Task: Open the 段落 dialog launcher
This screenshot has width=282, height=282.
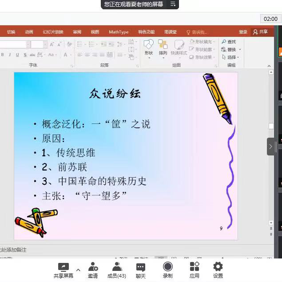Action: [x=137, y=66]
